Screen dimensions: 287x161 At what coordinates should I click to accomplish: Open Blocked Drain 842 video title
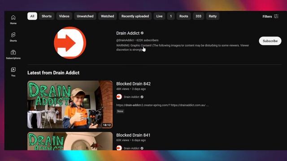pos(134,84)
